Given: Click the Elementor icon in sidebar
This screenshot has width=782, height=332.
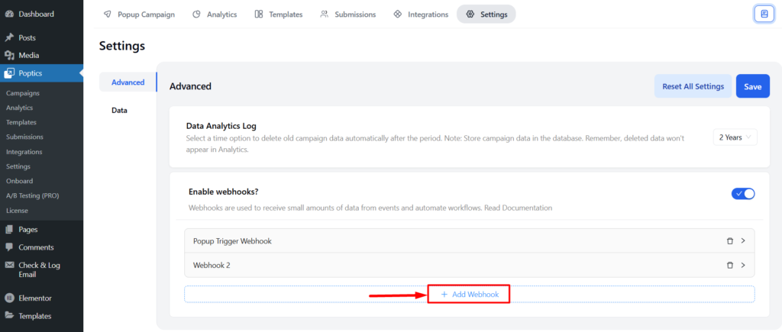Looking at the screenshot, I should coord(9,298).
